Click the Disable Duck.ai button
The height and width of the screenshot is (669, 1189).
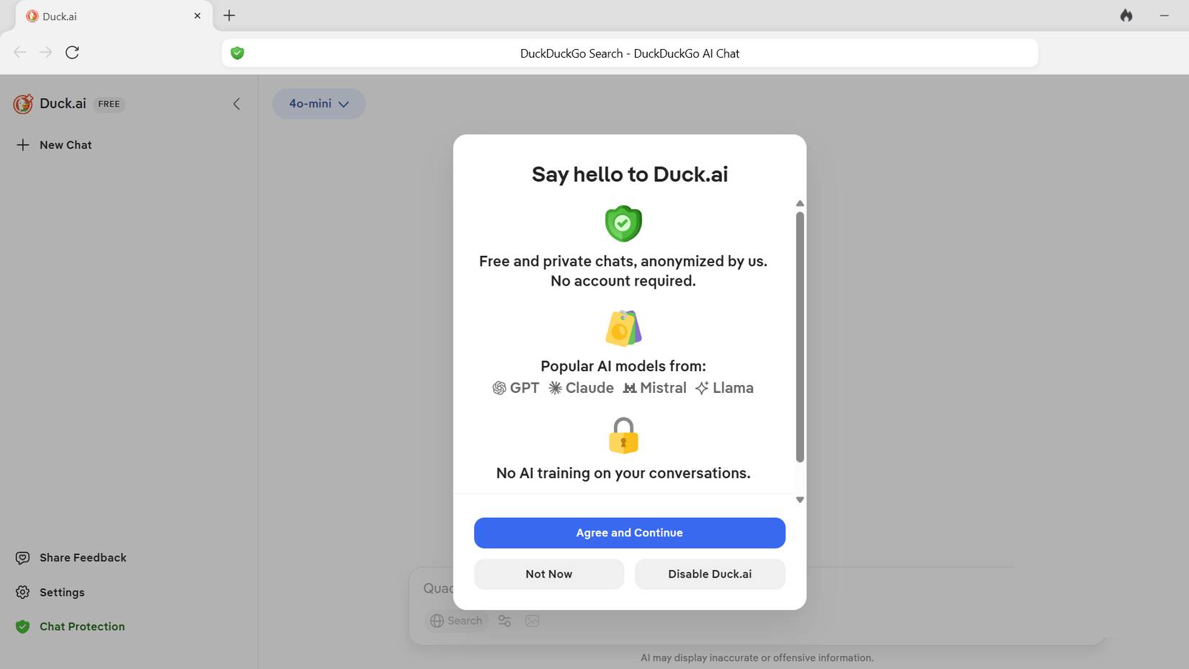point(709,574)
